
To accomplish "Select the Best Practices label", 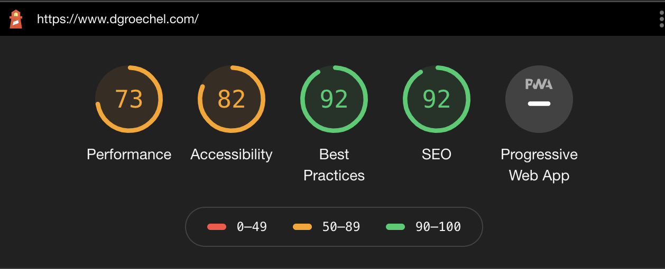I will pos(334,165).
